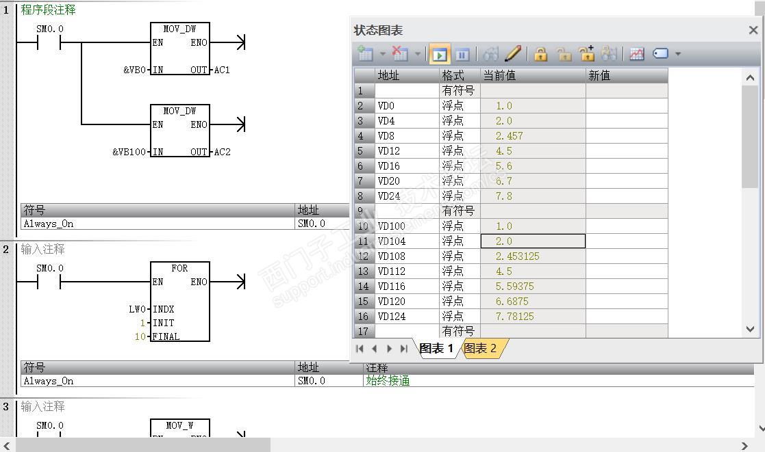The width and height of the screenshot is (765, 452).
Task: Click the new value field for VD24
Action: pyautogui.click(x=627, y=196)
